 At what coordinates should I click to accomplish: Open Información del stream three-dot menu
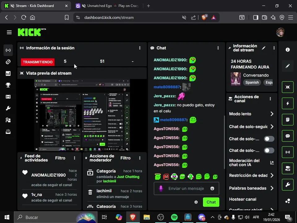tap(274, 48)
